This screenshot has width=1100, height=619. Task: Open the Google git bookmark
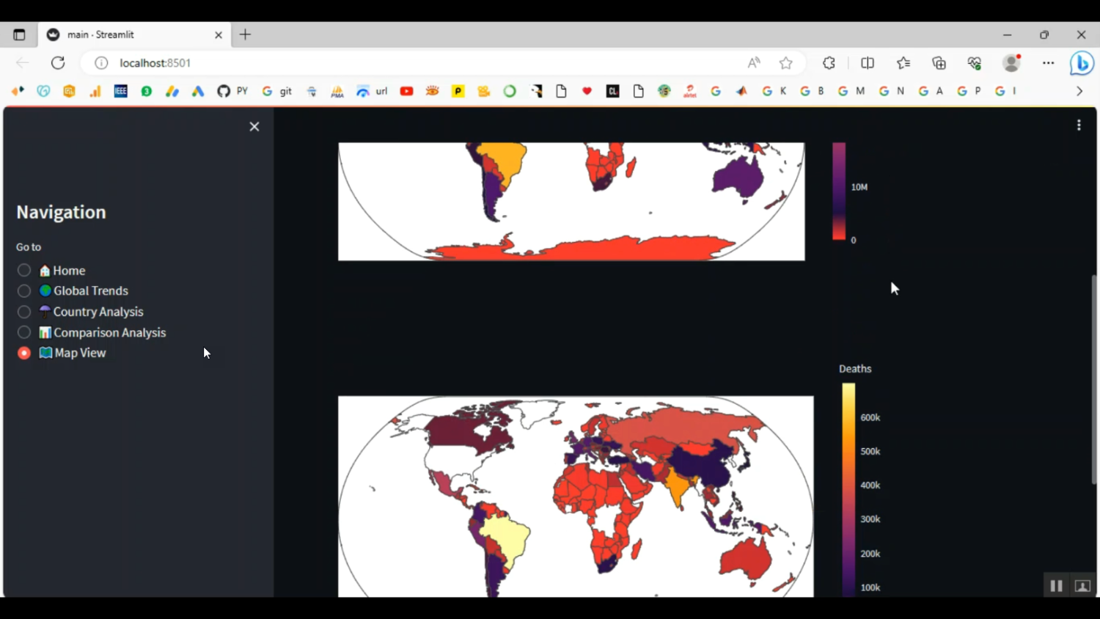point(277,91)
